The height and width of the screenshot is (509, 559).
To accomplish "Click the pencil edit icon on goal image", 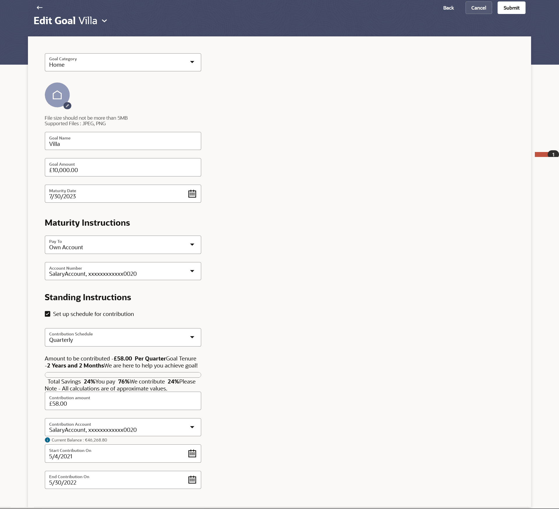I will 67,106.
